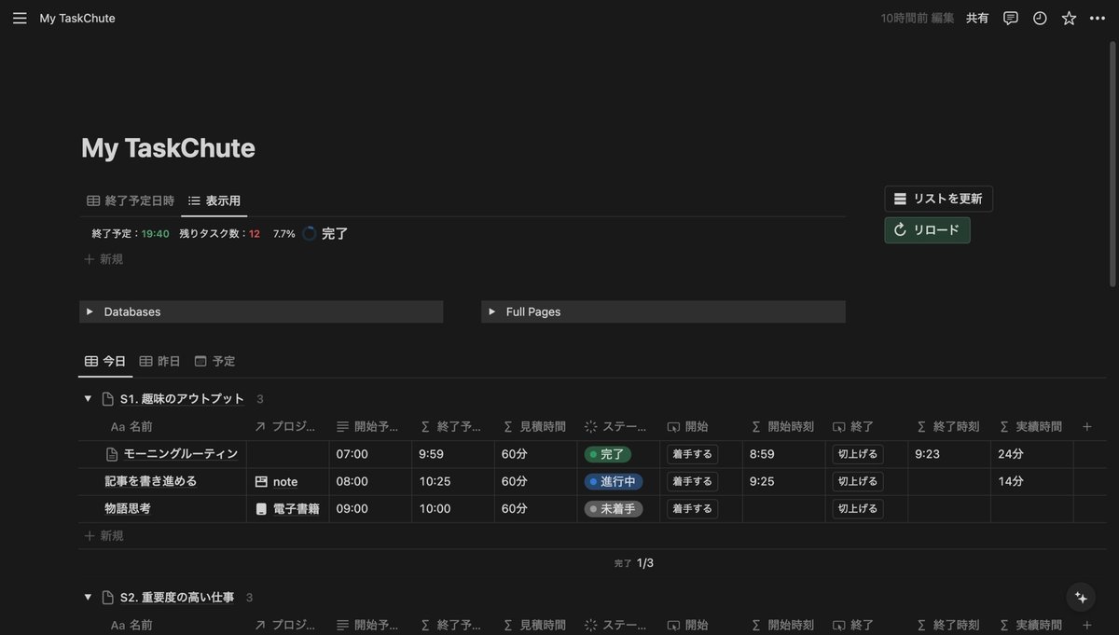This screenshot has height=635, width=1119.
Task: Click 切上げる for モーニングルーティン
Action: 858,455
